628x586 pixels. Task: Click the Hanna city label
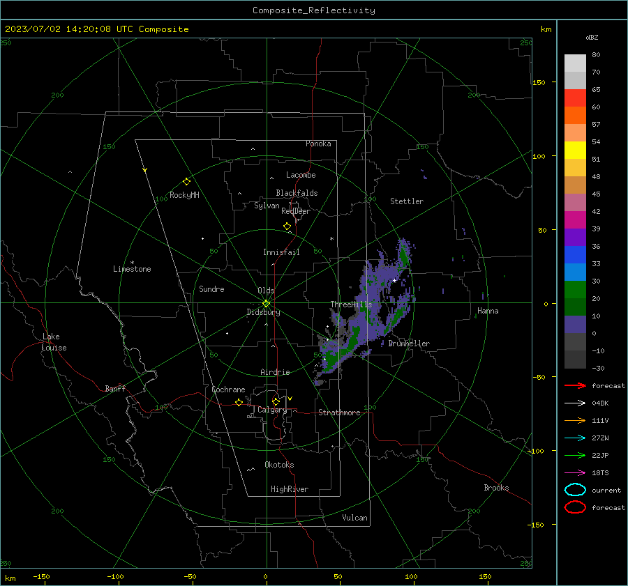click(x=488, y=311)
